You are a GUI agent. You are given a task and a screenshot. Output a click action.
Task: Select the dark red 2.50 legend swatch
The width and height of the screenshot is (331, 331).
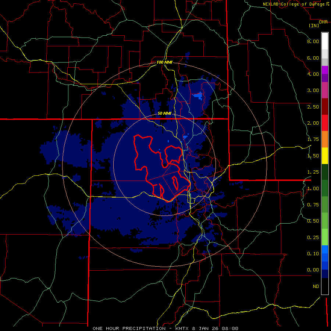pos(325,106)
